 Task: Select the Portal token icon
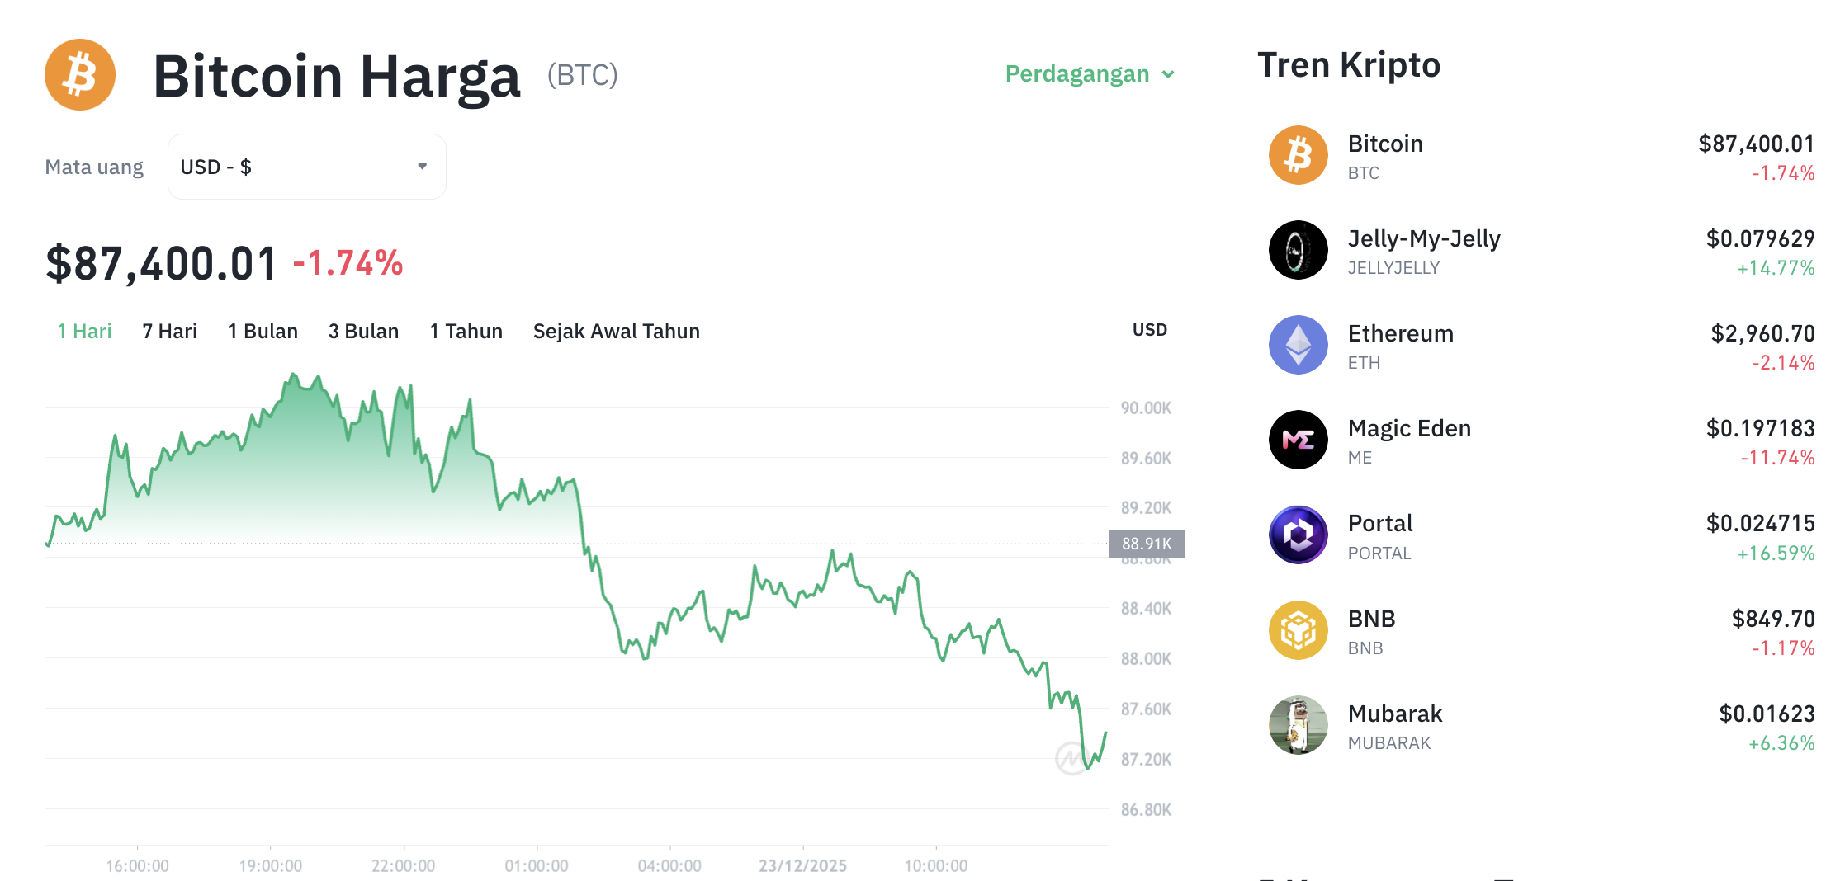(x=1298, y=535)
